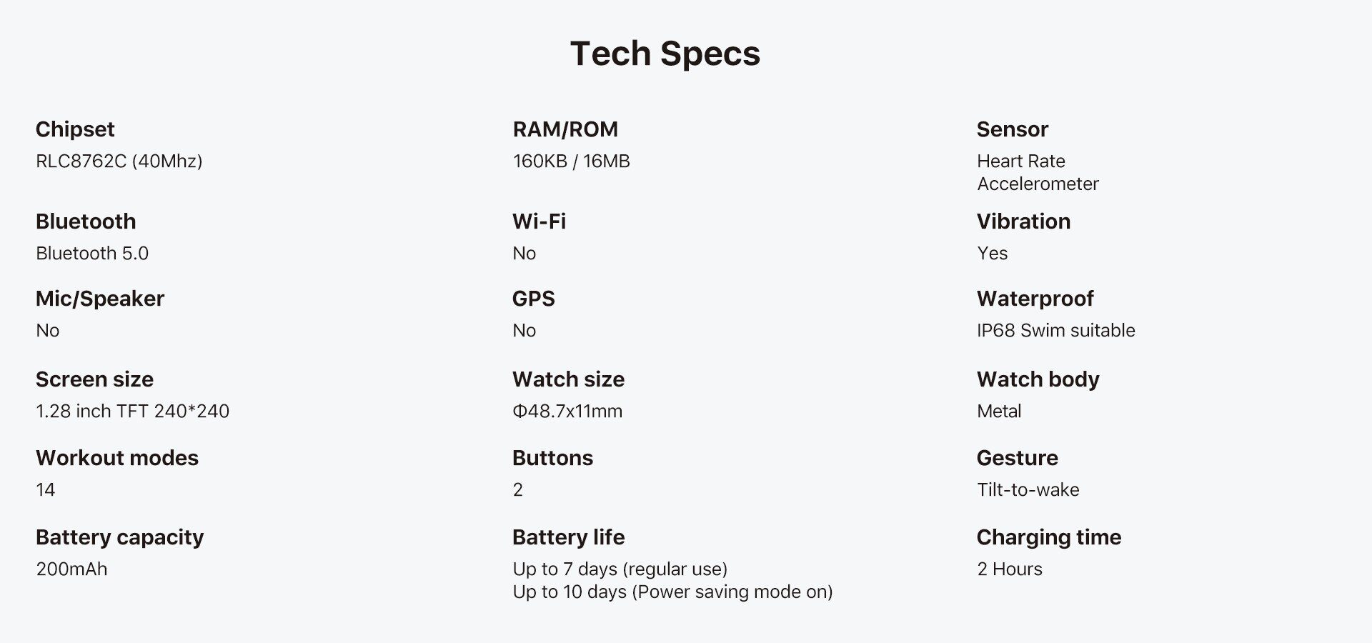Click the Tech Specs heading
Screen dimensions: 1372x643
point(665,54)
